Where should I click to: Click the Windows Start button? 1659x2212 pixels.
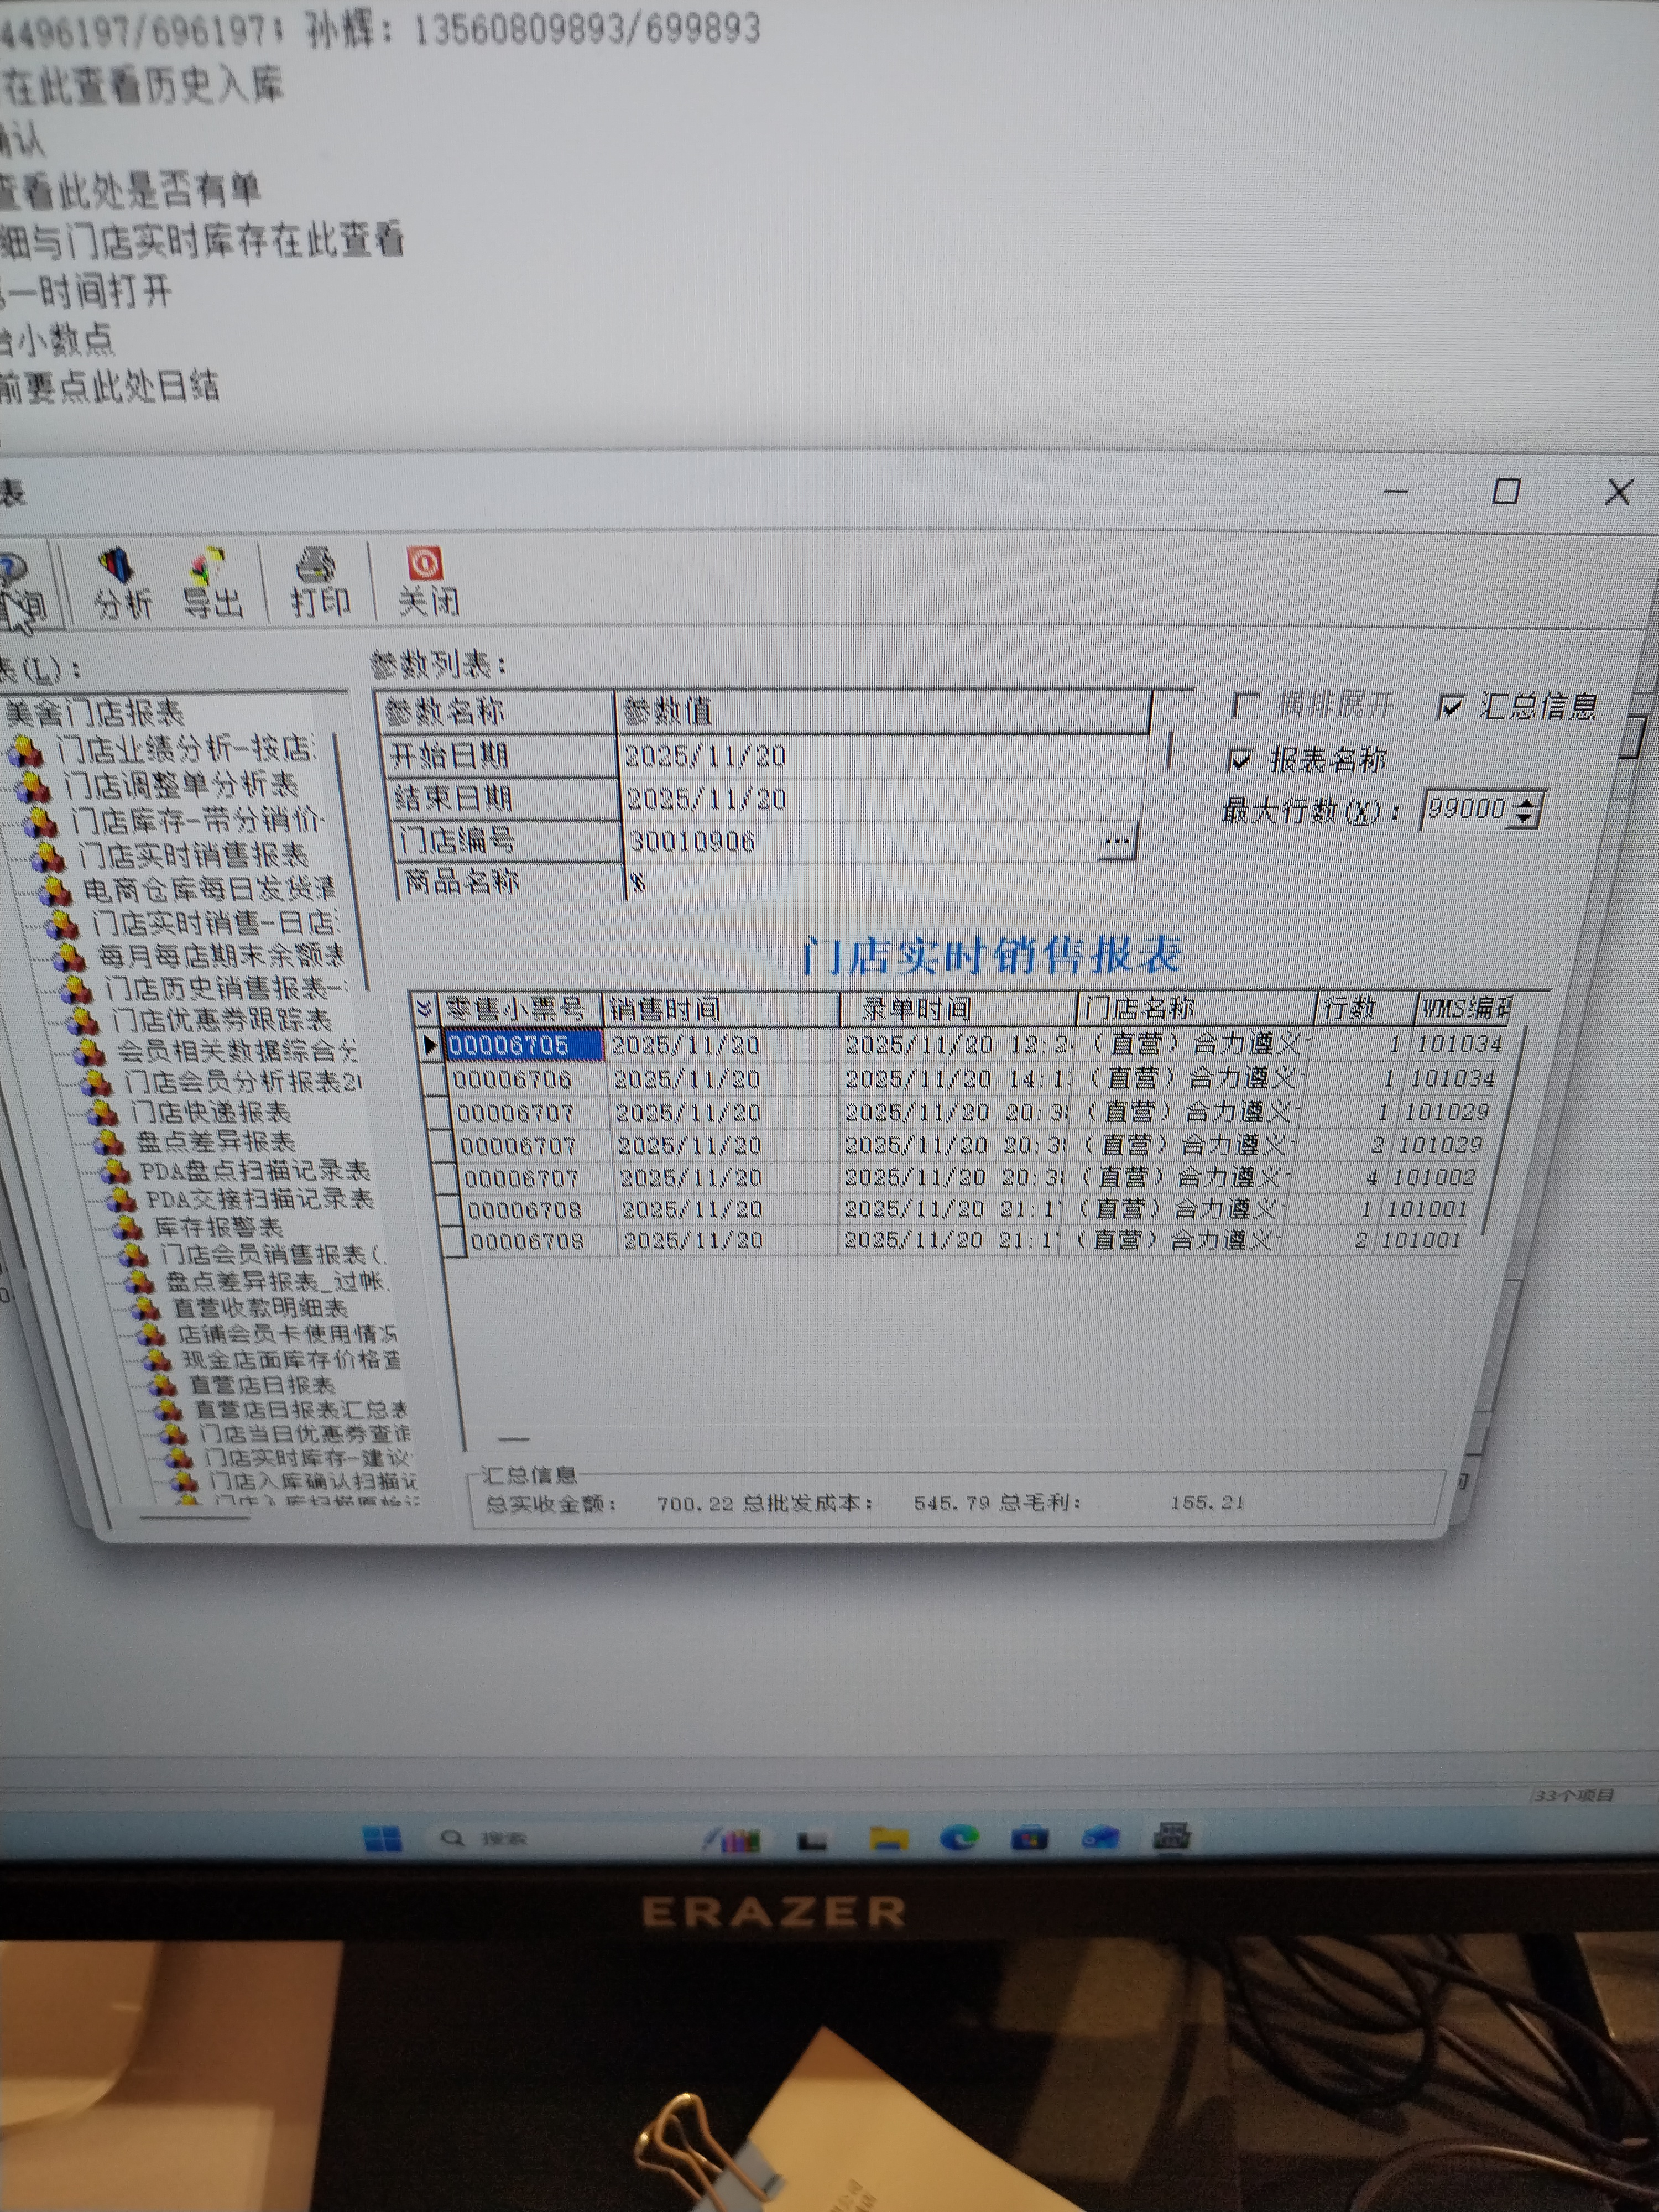(382, 1838)
